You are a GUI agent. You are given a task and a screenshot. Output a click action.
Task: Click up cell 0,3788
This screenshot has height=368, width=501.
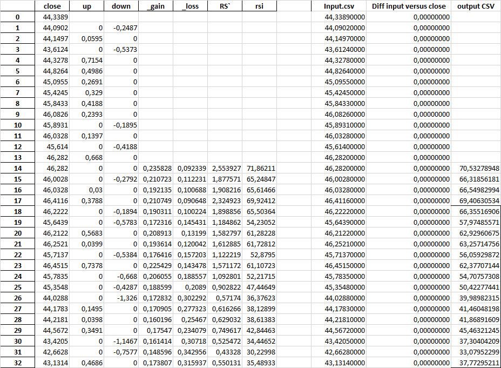(86, 201)
